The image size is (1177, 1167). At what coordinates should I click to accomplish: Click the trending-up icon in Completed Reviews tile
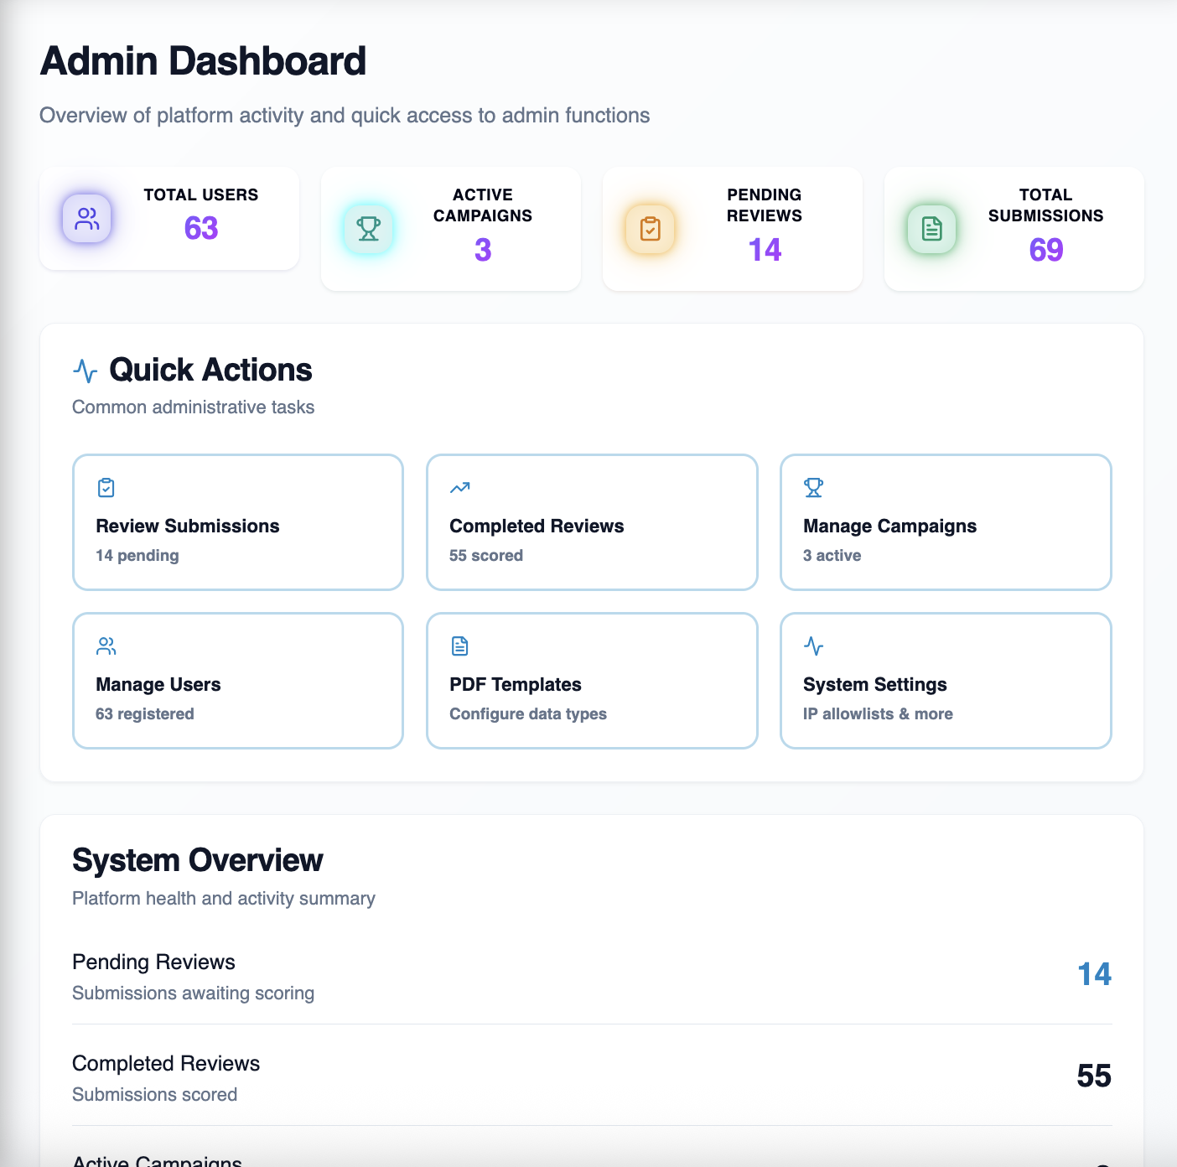tap(460, 488)
